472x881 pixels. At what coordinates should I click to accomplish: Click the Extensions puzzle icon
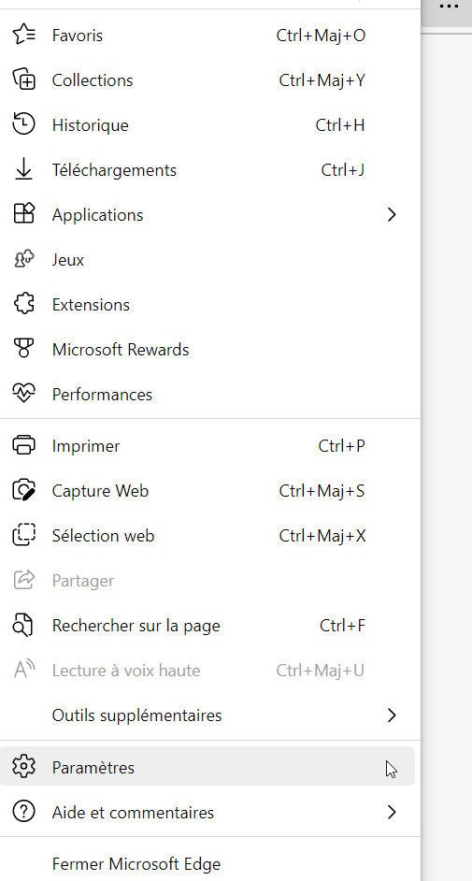[x=23, y=304]
